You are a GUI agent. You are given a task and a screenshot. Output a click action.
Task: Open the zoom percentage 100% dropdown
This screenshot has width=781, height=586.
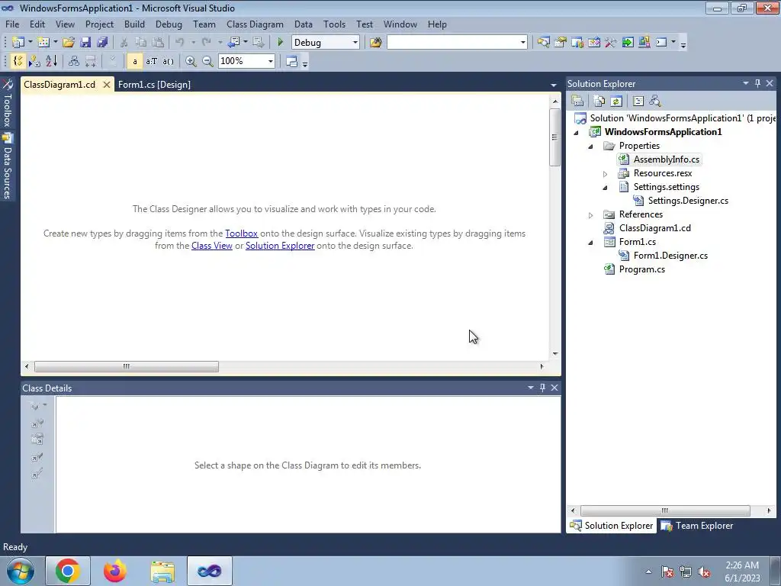point(271,61)
